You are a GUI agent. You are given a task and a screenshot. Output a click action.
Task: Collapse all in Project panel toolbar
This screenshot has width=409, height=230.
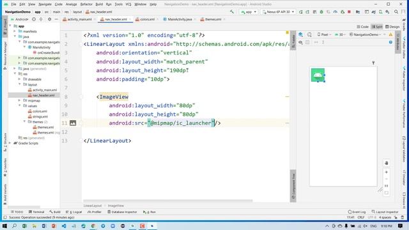click(x=41, y=19)
